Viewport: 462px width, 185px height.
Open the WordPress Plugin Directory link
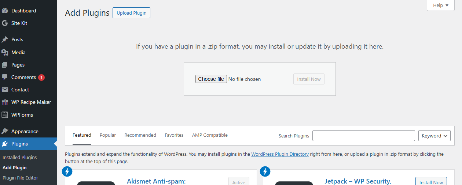pyautogui.click(x=280, y=154)
